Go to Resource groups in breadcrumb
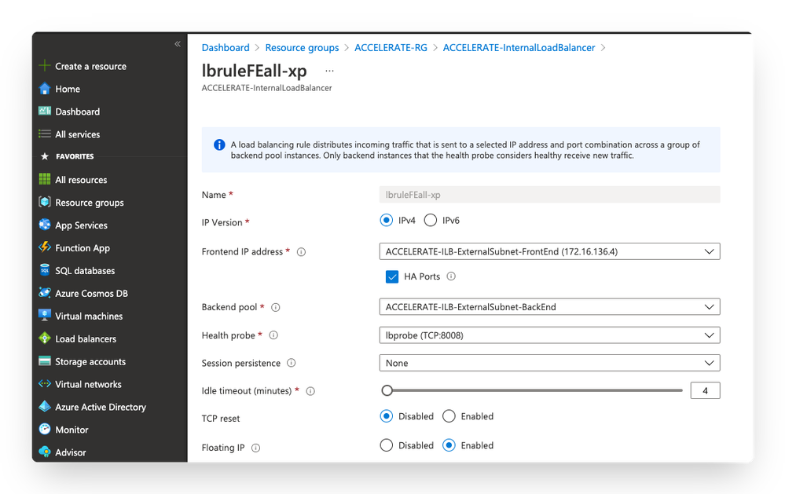The image size is (785, 494). 302,48
